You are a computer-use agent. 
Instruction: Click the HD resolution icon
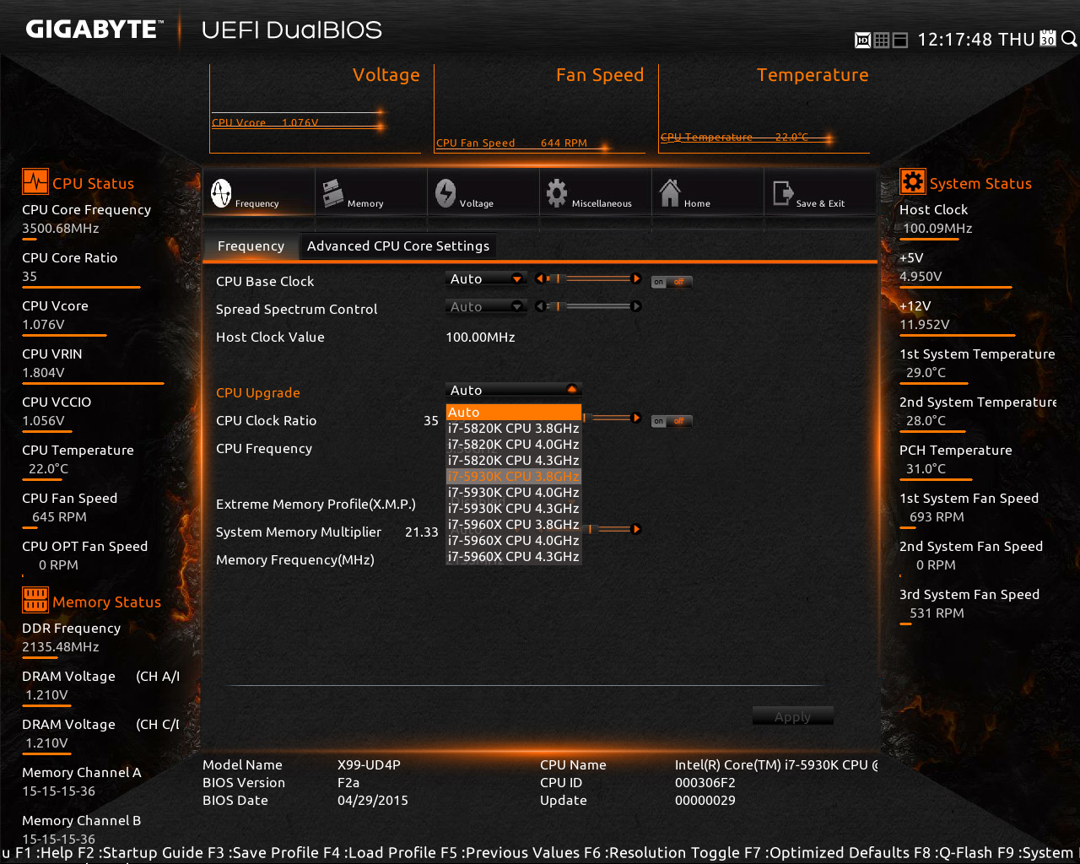[862, 40]
